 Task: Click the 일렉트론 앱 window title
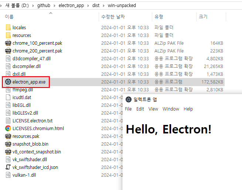145,99
